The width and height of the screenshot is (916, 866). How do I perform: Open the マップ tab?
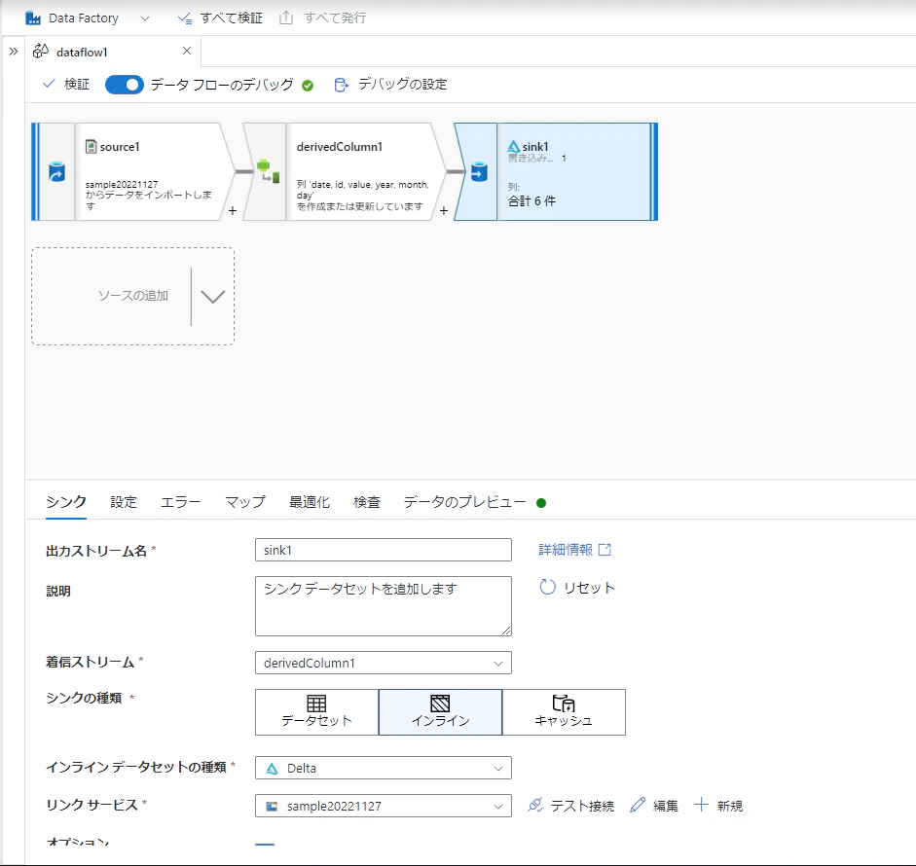(245, 502)
